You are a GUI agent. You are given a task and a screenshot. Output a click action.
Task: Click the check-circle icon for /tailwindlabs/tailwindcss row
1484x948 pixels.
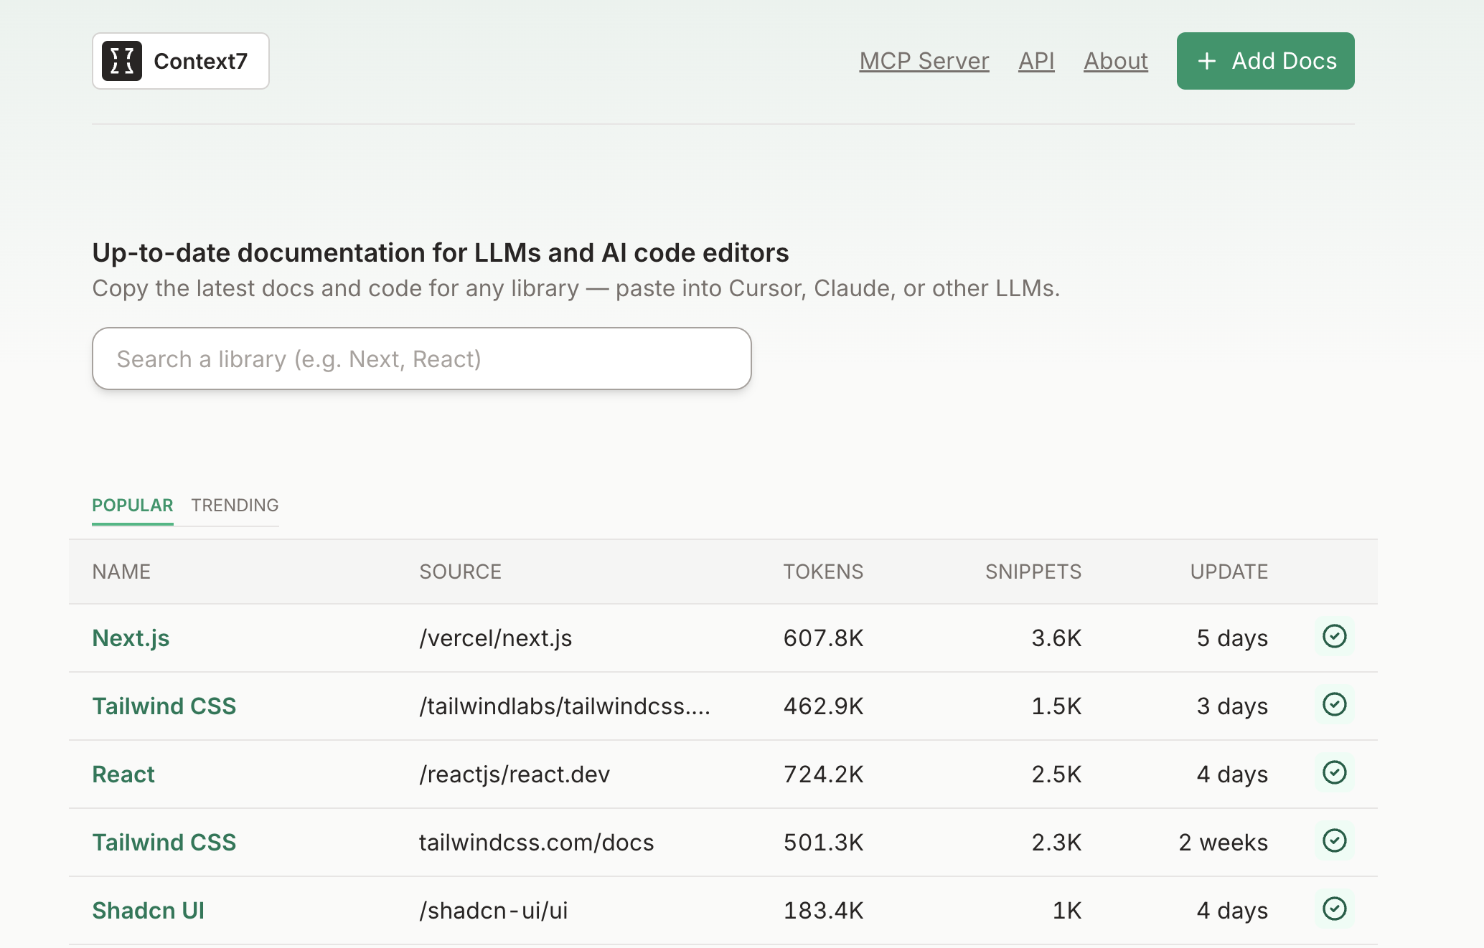point(1334,705)
